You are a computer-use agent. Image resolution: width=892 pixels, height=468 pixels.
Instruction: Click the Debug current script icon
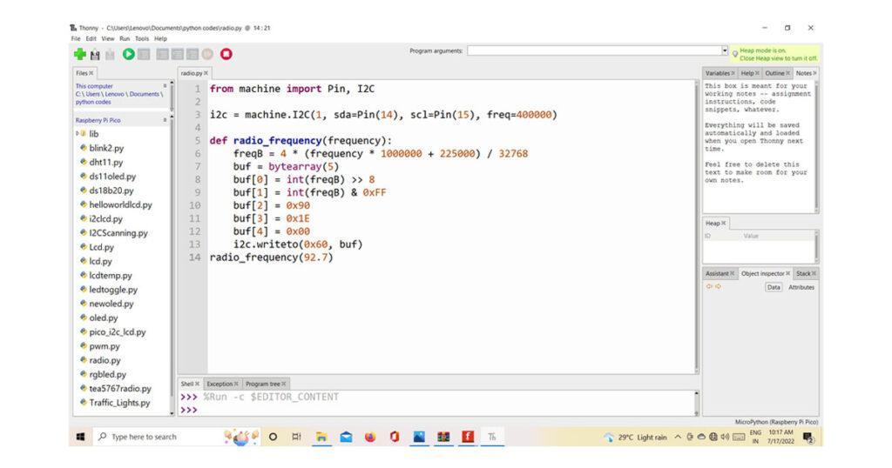(x=144, y=54)
